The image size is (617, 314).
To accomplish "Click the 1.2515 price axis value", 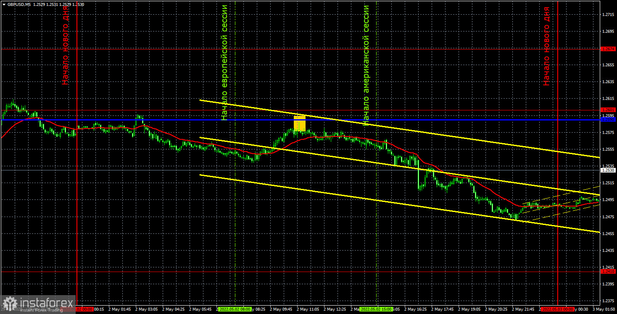I will click(608, 183).
